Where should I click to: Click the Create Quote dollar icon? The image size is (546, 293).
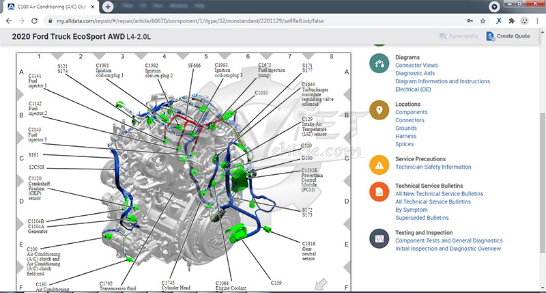pyautogui.click(x=490, y=36)
